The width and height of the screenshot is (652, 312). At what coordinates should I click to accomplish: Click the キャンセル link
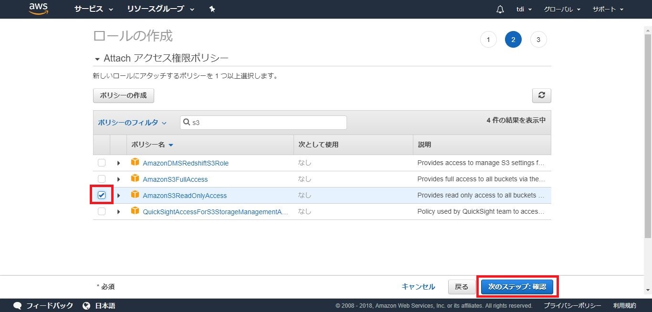pos(418,287)
